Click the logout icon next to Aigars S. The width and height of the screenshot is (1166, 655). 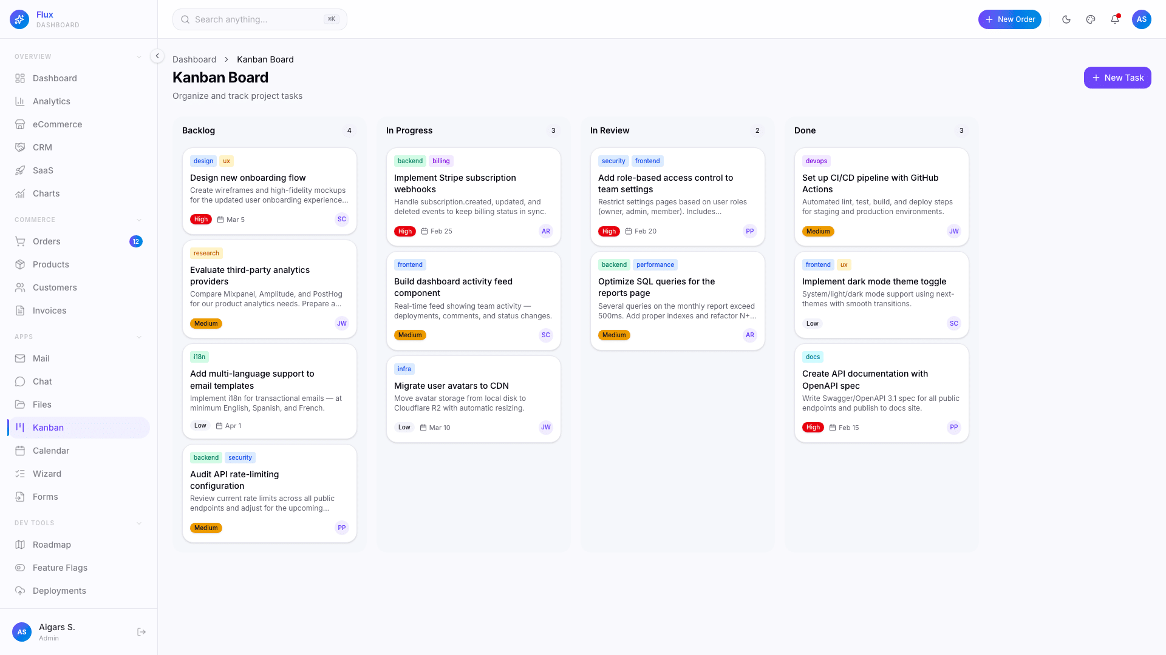point(141,632)
